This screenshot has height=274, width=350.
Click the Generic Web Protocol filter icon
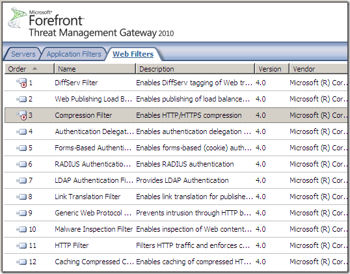21,213
